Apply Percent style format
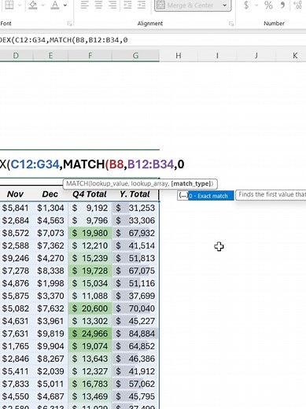Image resolution: width=306 pixels, height=409 pixels. pyautogui.click(x=268, y=5)
